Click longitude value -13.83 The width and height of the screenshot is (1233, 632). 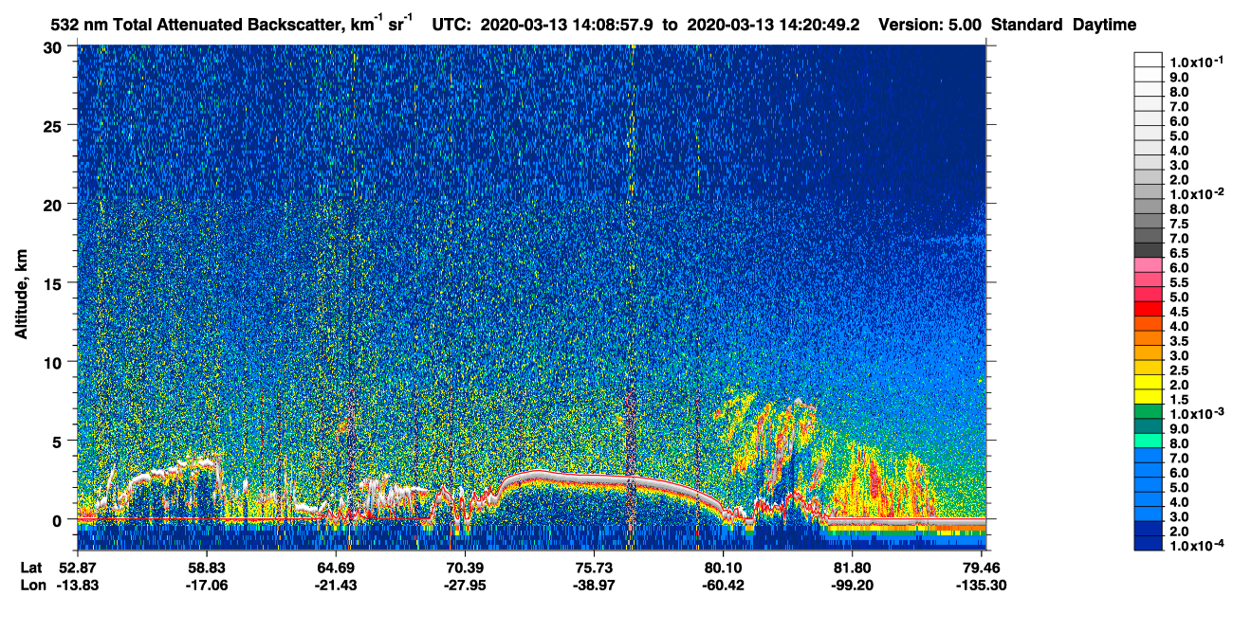click(x=78, y=585)
